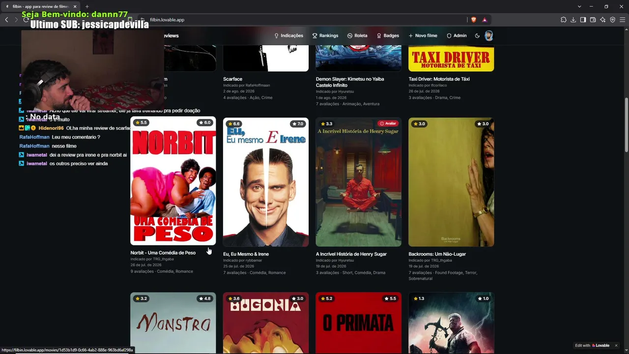Click the Edit with Lovable button
This screenshot has width=629, height=354.
pos(592,345)
